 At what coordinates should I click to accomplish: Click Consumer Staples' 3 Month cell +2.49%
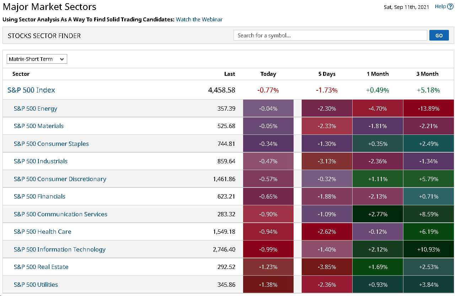(x=429, y=144)
